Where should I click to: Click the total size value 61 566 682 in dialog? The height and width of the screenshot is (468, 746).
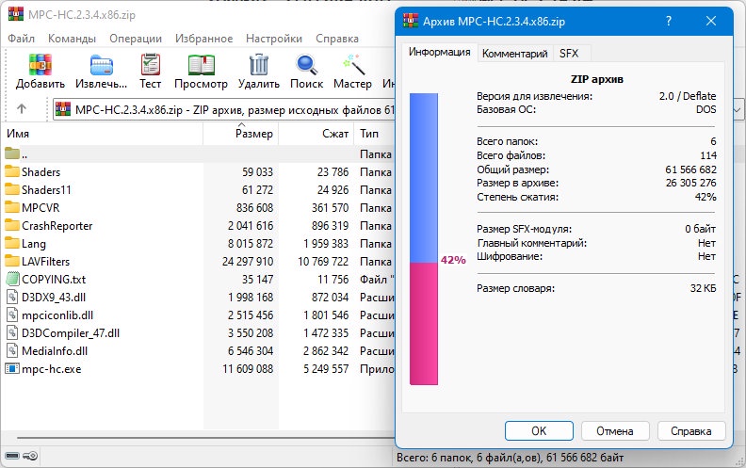690,169
